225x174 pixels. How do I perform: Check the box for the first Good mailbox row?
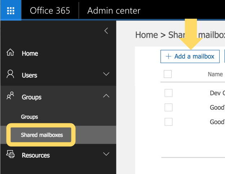[x=168, y=107]
